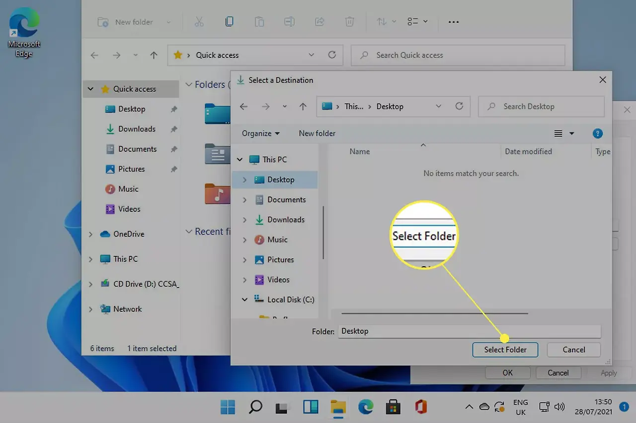
Task: Click the Cut scissors icon in Explorer
Action: (x=199, y=22)
